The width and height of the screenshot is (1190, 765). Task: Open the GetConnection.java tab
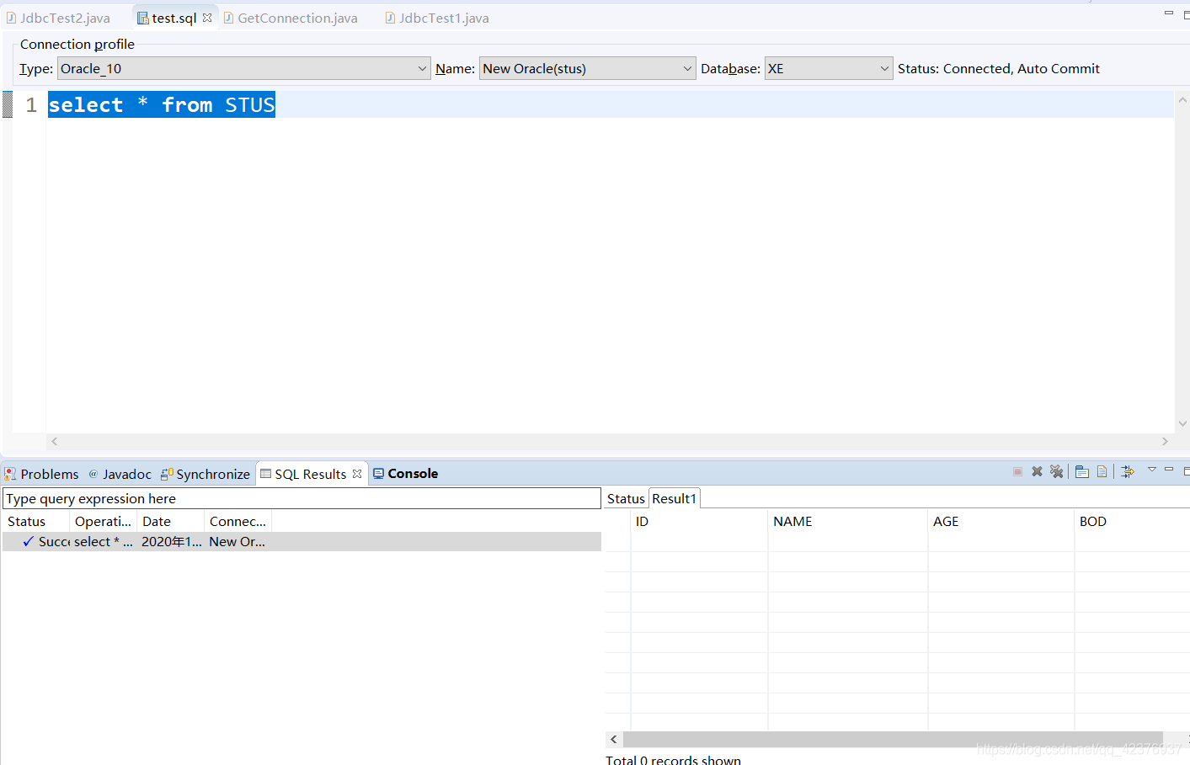coord(291,18)
